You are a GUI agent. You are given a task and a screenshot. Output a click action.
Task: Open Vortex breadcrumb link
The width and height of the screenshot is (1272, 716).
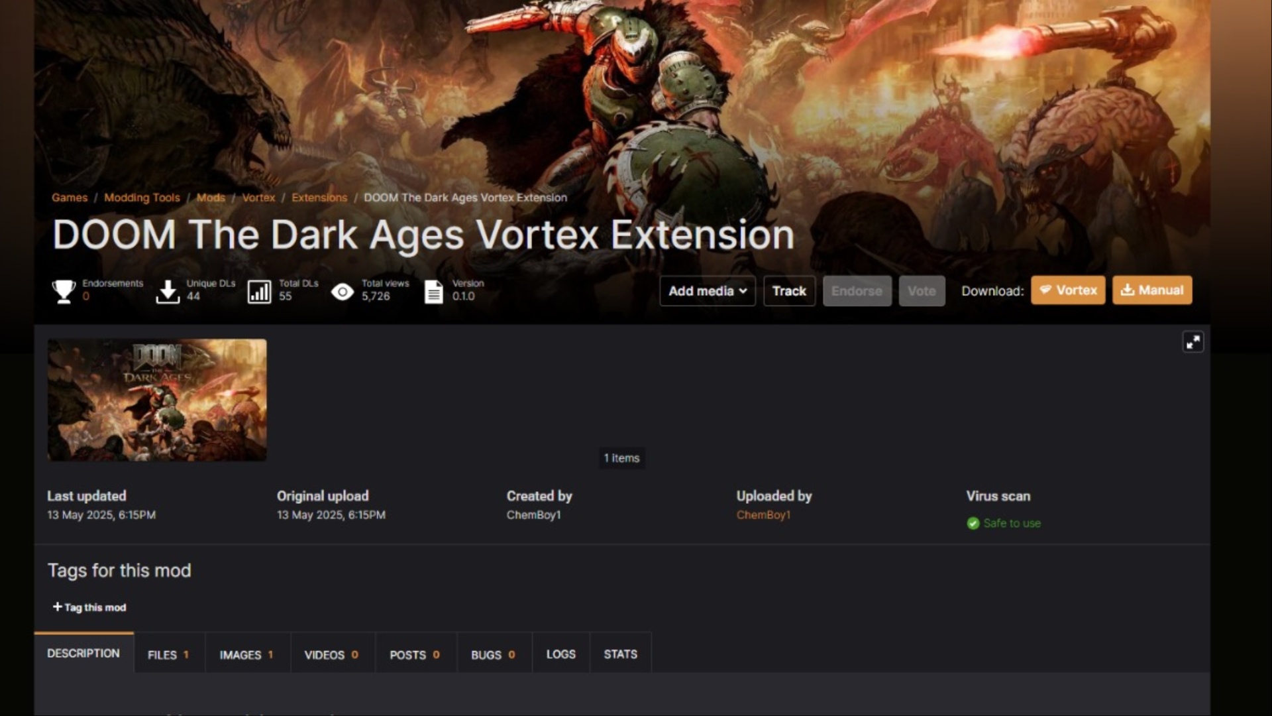click(x=258, y=198)
